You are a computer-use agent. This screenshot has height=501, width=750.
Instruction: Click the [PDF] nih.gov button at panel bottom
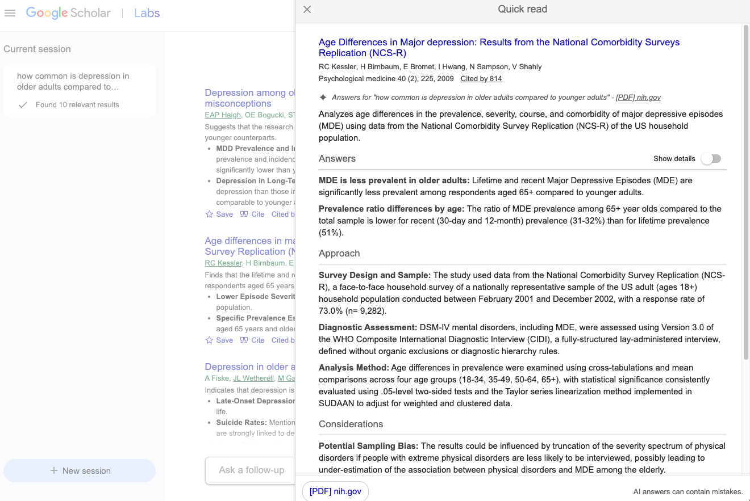(335, 491)
